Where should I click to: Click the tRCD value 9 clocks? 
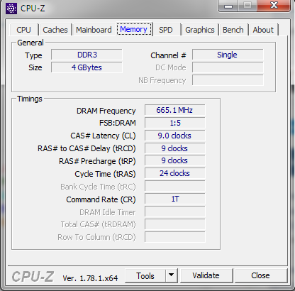(x=174, y=148)
